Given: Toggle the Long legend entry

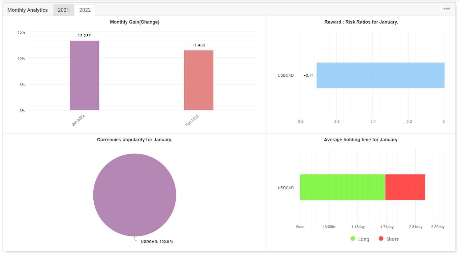Looking at the screenshot, I should pos(360,239).
